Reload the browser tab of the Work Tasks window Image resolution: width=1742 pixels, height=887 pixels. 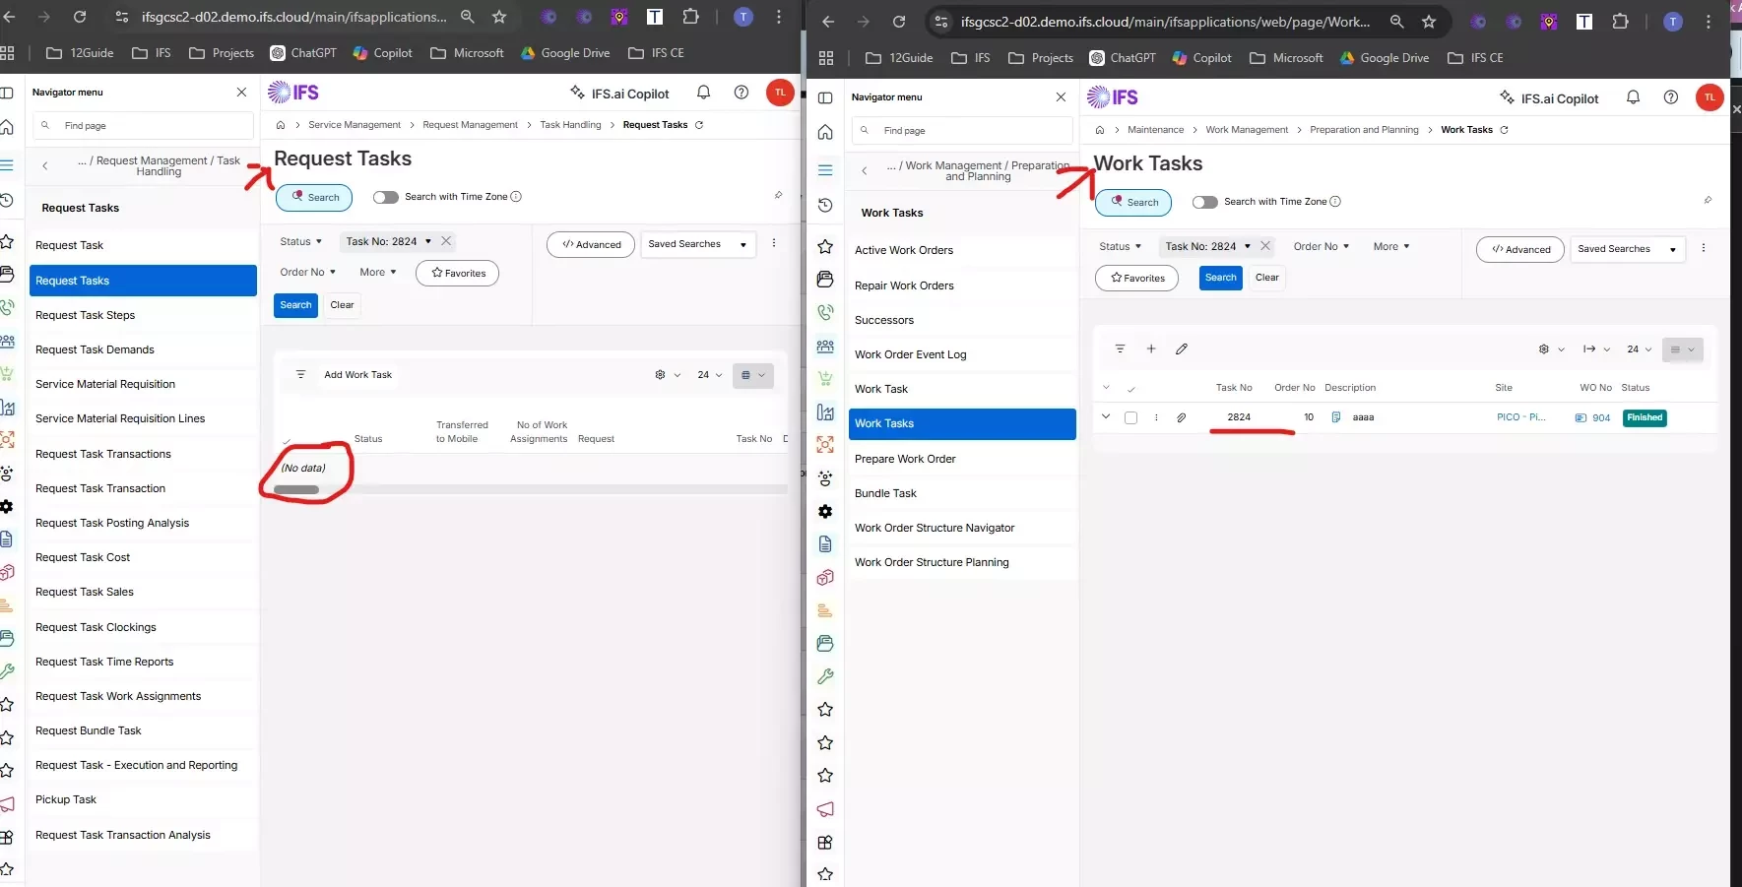898,22
